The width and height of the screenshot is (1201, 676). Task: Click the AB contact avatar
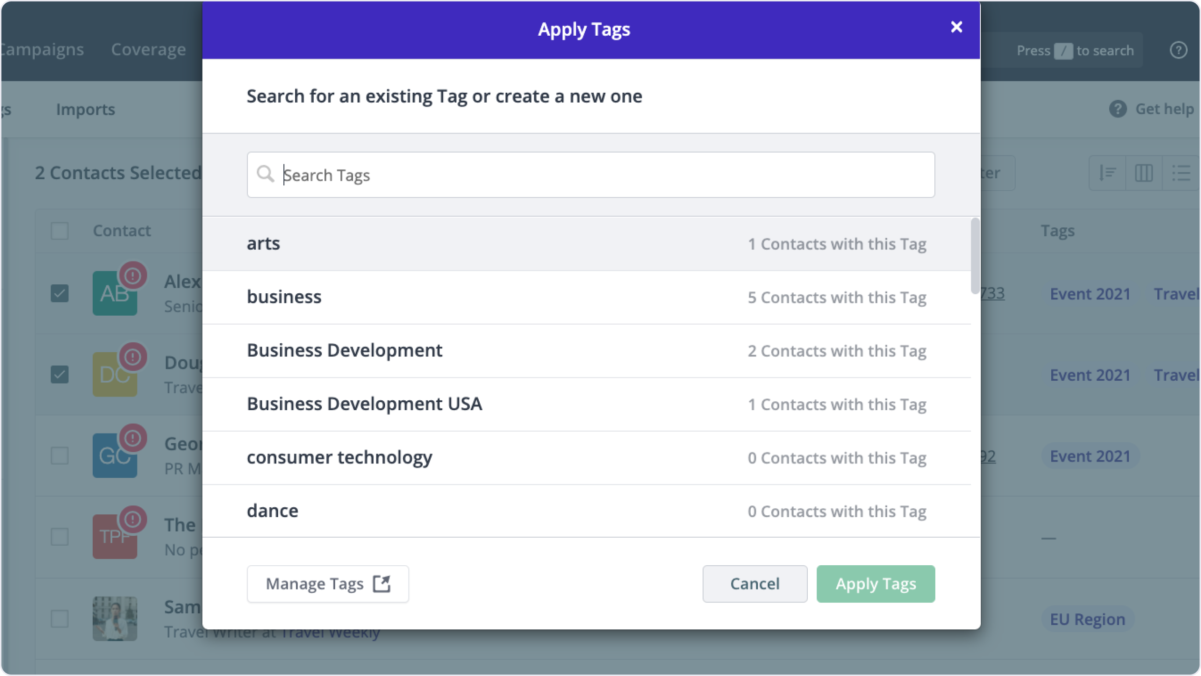click(115, 294)
